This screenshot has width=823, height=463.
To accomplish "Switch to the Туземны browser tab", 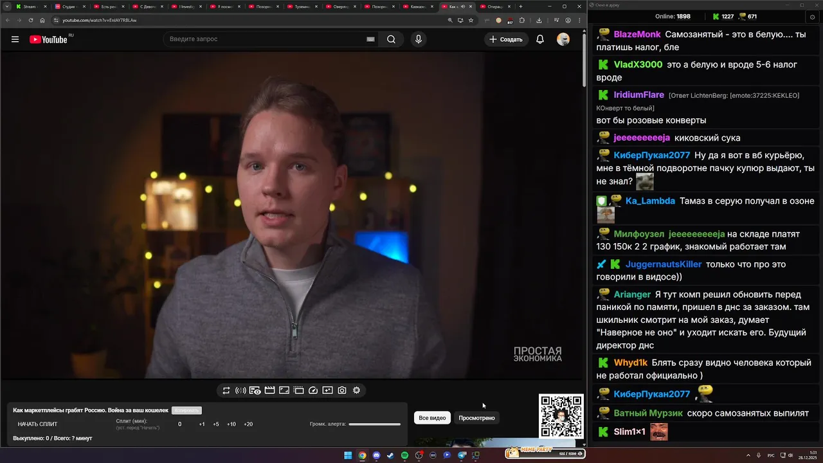I will (x=300, y=6).
